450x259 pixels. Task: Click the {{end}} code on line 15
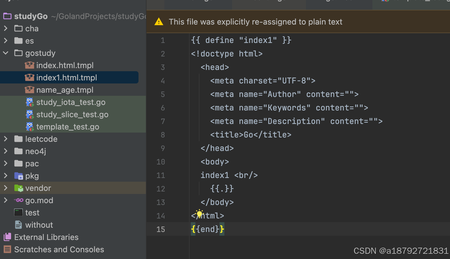208,229
